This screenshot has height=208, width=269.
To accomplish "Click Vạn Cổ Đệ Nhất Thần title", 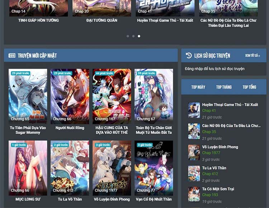I will tap(154, 199).
